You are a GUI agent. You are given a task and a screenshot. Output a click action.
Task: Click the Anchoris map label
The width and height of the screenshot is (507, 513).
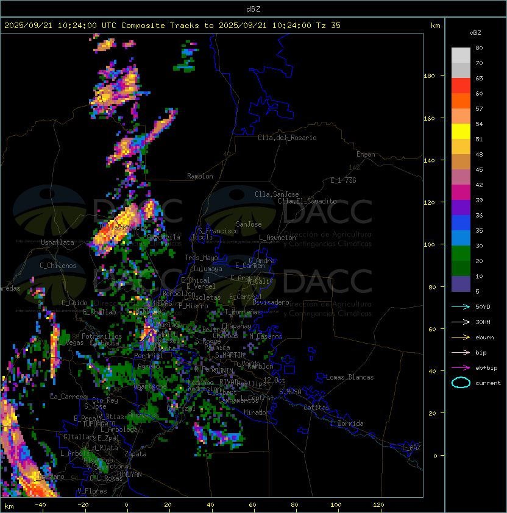tap(143, 415)
